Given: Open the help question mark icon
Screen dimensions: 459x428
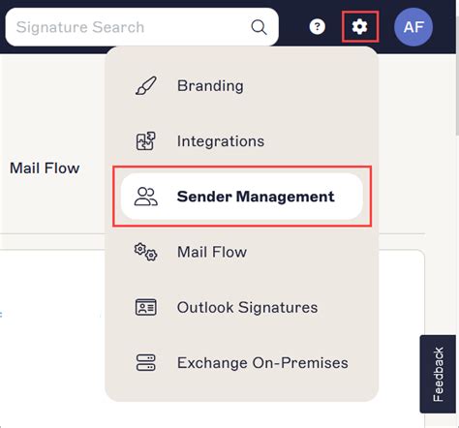Looking at the screenshot, I should click(318, 27).
